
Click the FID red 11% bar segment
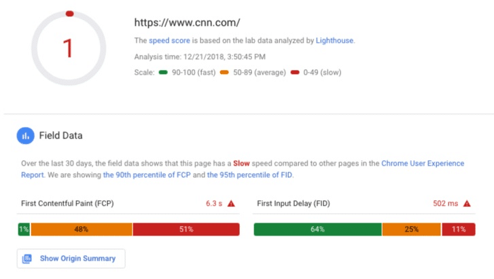tap(459, 229)
